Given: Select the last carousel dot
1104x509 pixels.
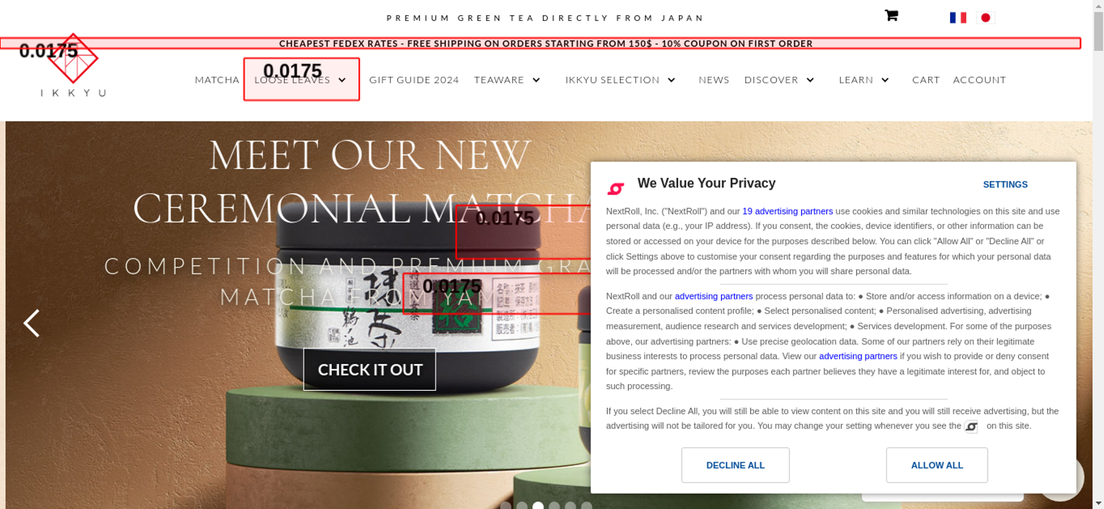Looking at the screenshot, I should 587,505.
